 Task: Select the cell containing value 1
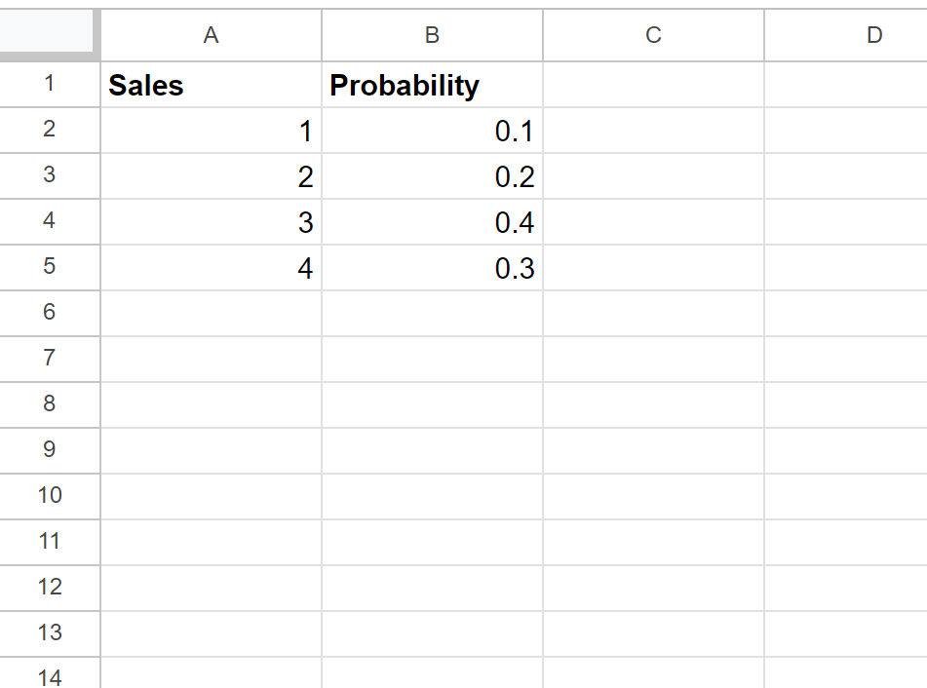(211, 131)
